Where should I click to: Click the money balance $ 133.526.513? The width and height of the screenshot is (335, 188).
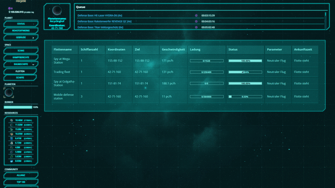tap(16, 12)
